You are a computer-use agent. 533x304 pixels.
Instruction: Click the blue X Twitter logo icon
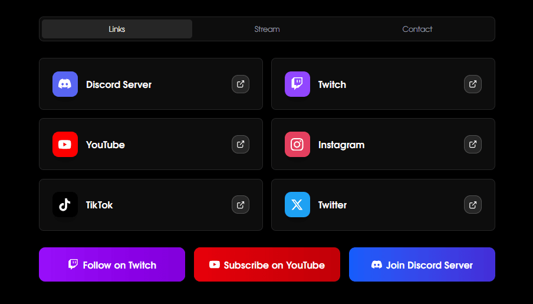pos(297,205)
